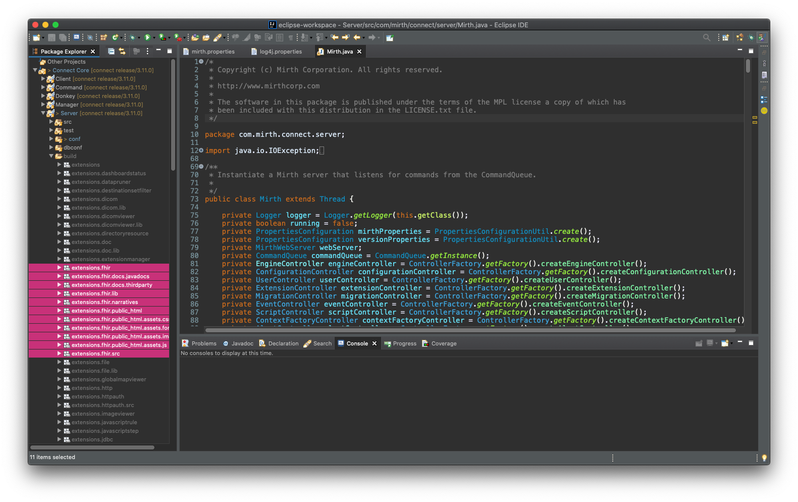This screenshot has height=502, width=798.
Task: Click the Coverage run icon
Action: click(163, 37)
